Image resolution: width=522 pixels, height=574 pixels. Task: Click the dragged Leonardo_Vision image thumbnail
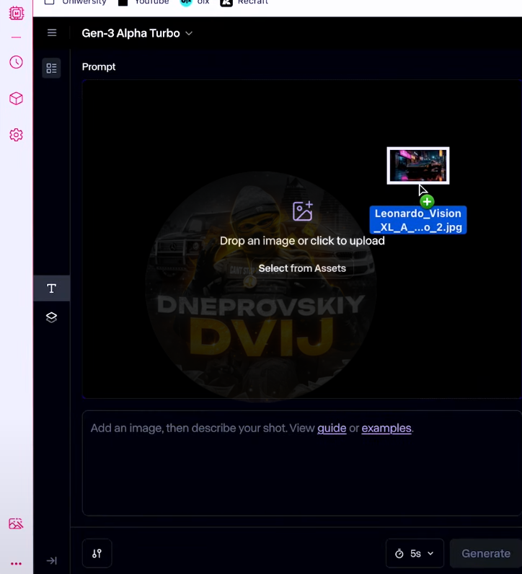click(418, 166)
